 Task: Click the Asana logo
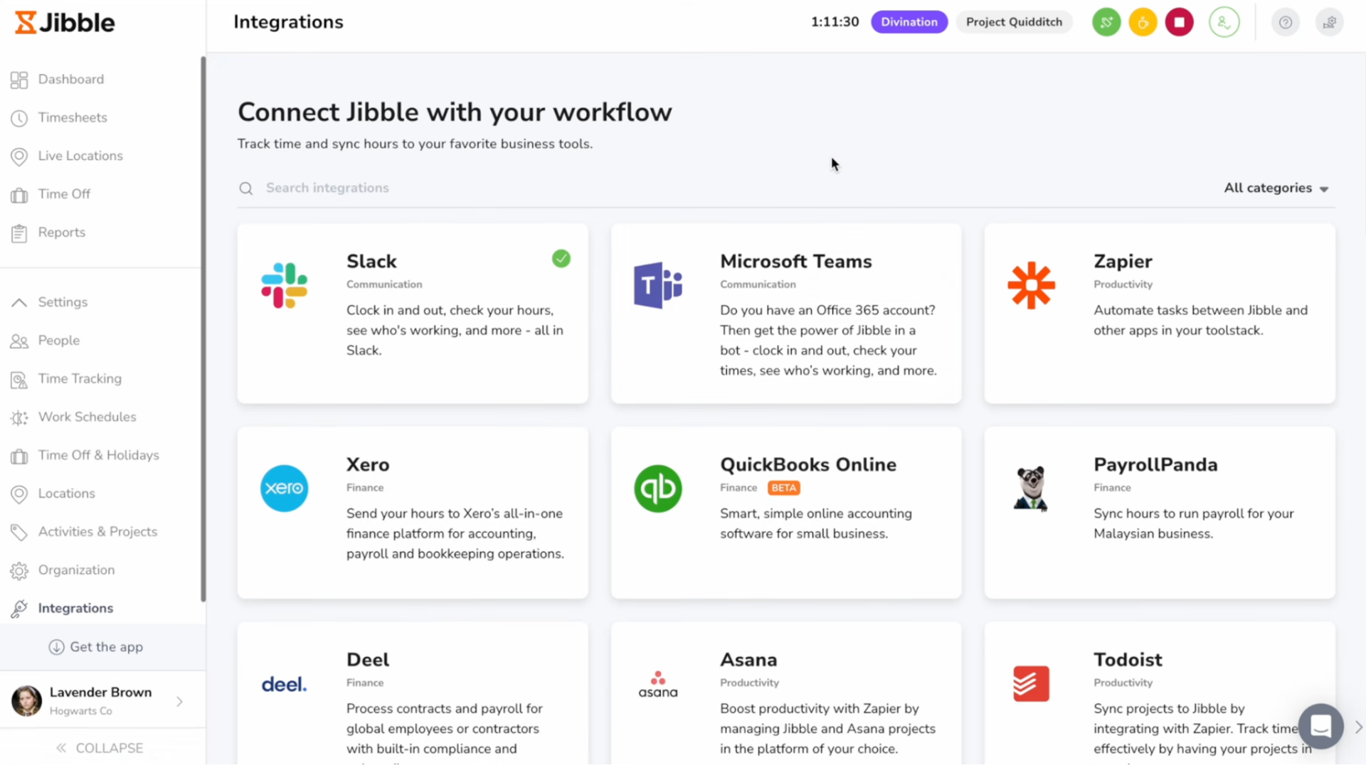tap(658, 684)
